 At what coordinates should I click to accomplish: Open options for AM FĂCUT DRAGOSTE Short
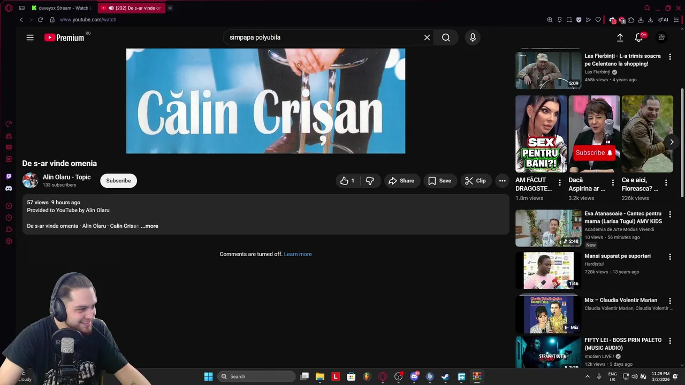tap(560, 183)
